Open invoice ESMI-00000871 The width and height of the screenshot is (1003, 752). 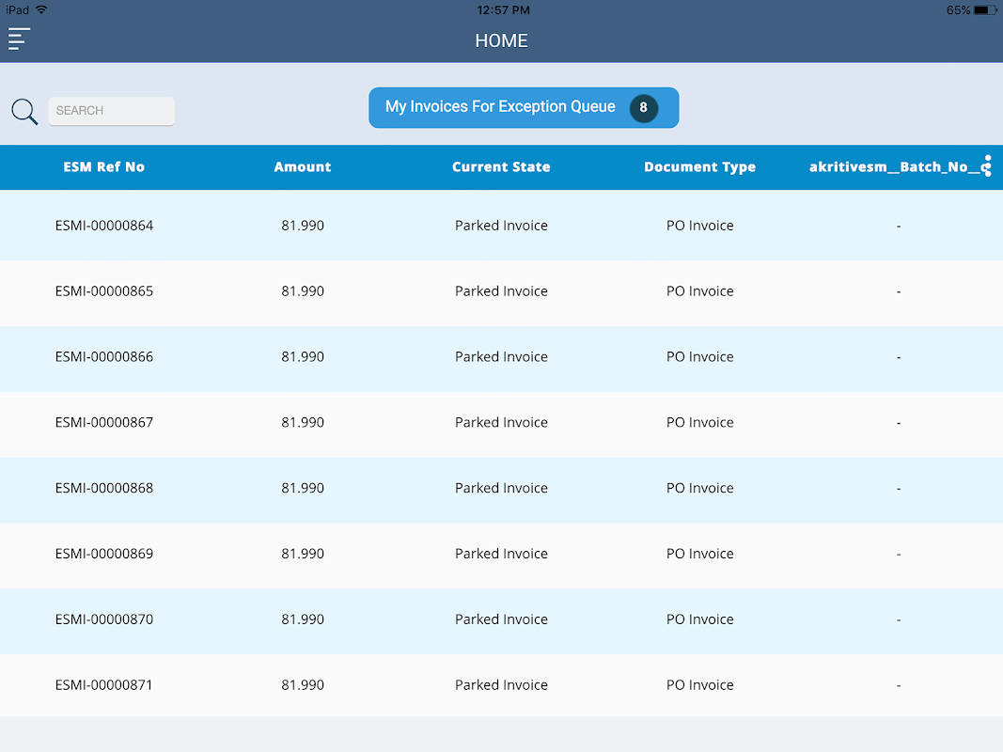coord(103,685)
